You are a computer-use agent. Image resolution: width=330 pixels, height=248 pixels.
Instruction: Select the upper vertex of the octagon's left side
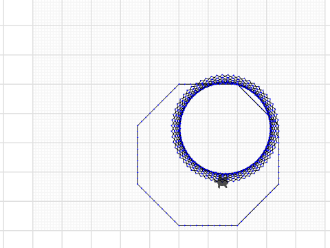tap(137, 125)
